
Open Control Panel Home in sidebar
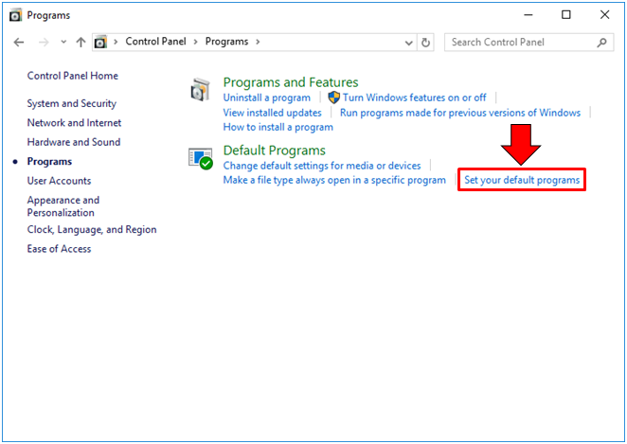click(x=73, y=76)
